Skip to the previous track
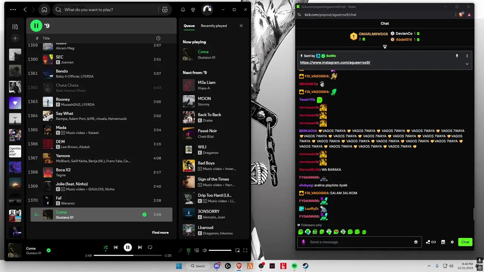 (116, 247)
